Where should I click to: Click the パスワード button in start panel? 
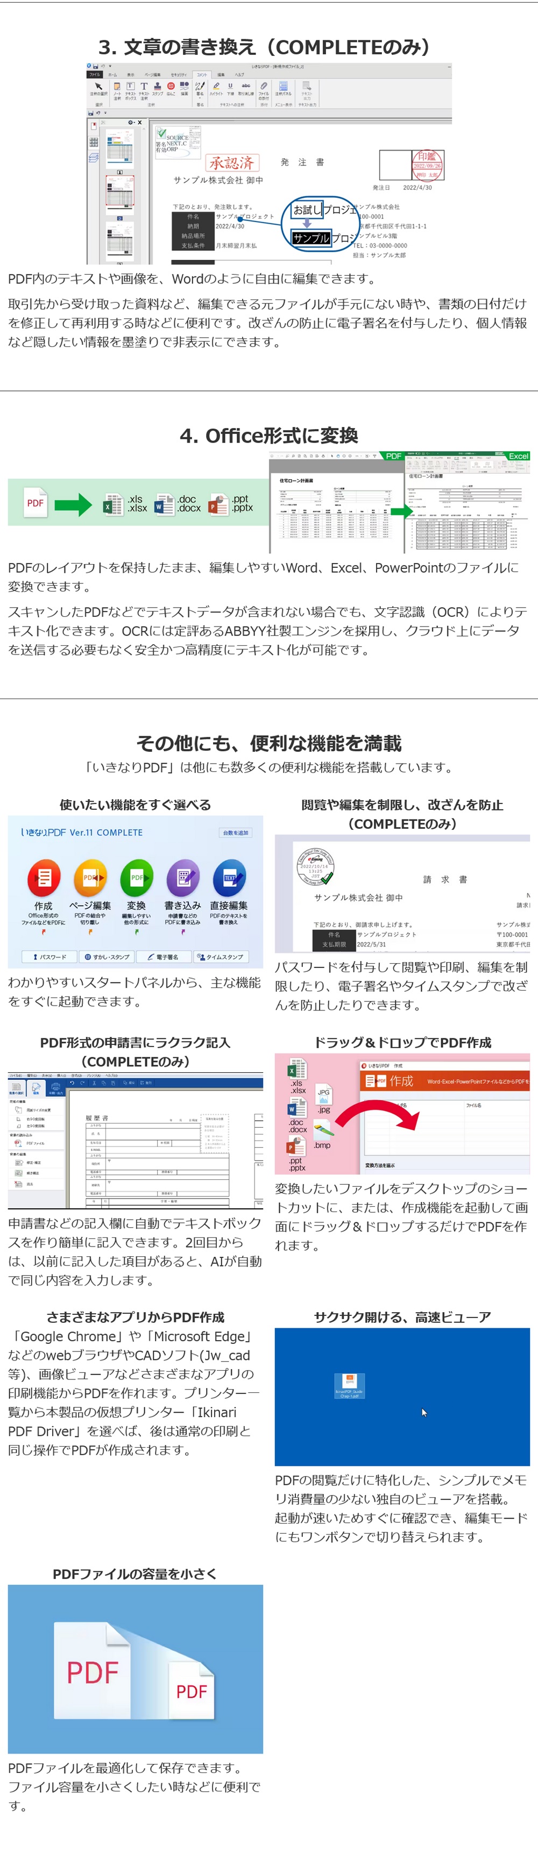(49, 956)
